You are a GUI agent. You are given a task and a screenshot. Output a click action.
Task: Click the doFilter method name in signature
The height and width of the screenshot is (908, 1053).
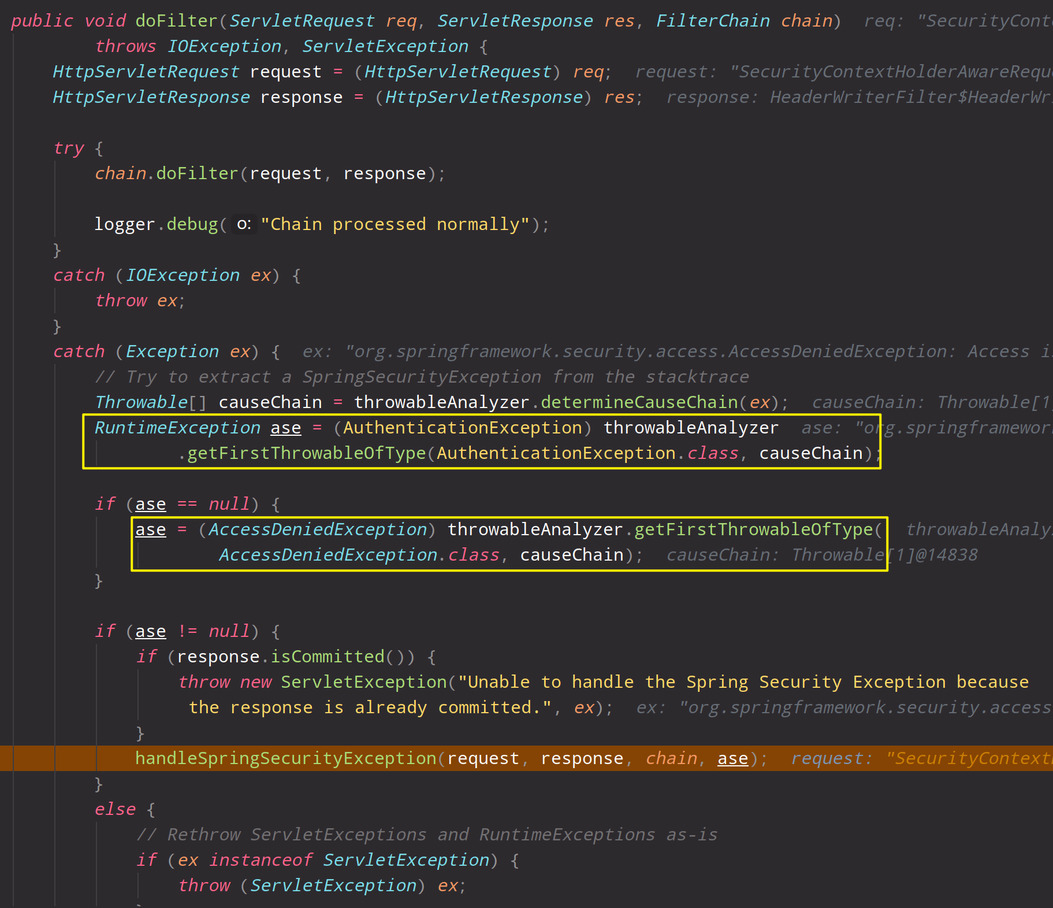176,21
